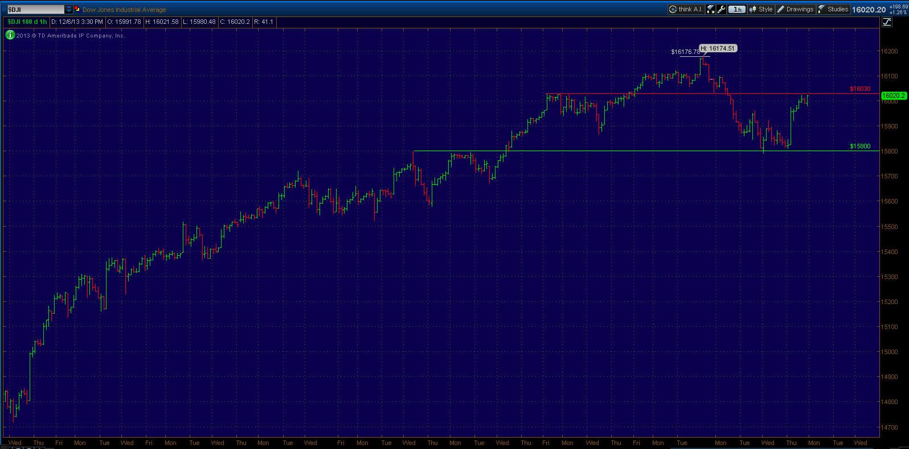
Task: Open the Studies menu
Action: (x=833, y=9)
